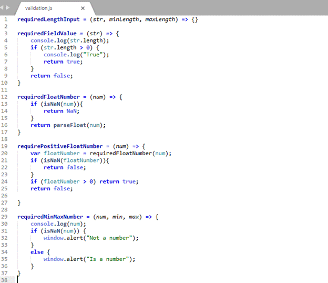Click the maxLength parameter on line 1
The image size is (328, 283).
[160, 19]
